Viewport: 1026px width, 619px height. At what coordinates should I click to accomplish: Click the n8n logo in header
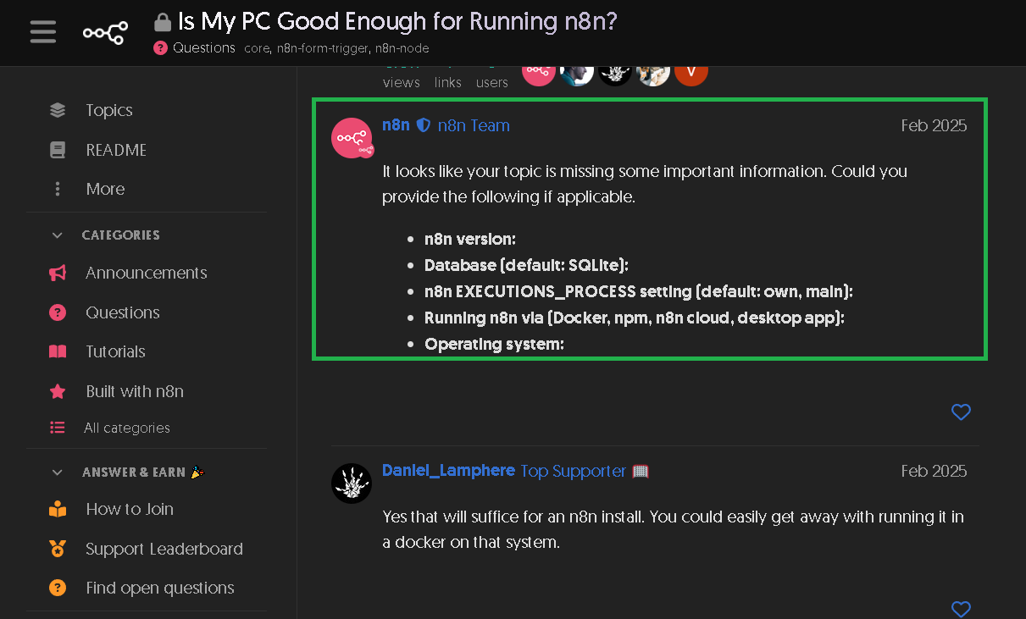tap(105, 32)
